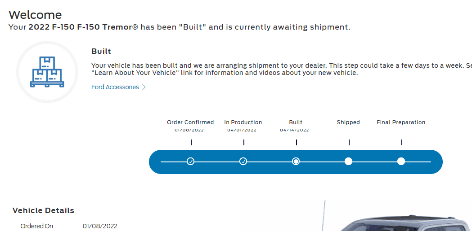Click the Ordered On date value

point(100,226)
